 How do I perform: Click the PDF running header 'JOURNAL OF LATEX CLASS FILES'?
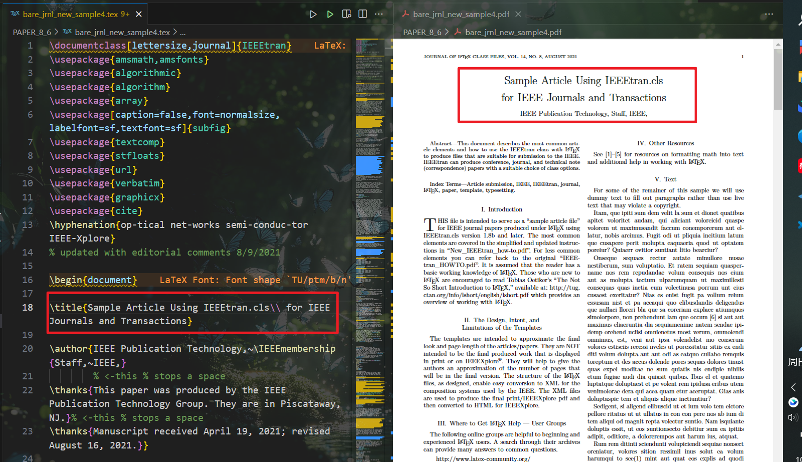point(500,57)
